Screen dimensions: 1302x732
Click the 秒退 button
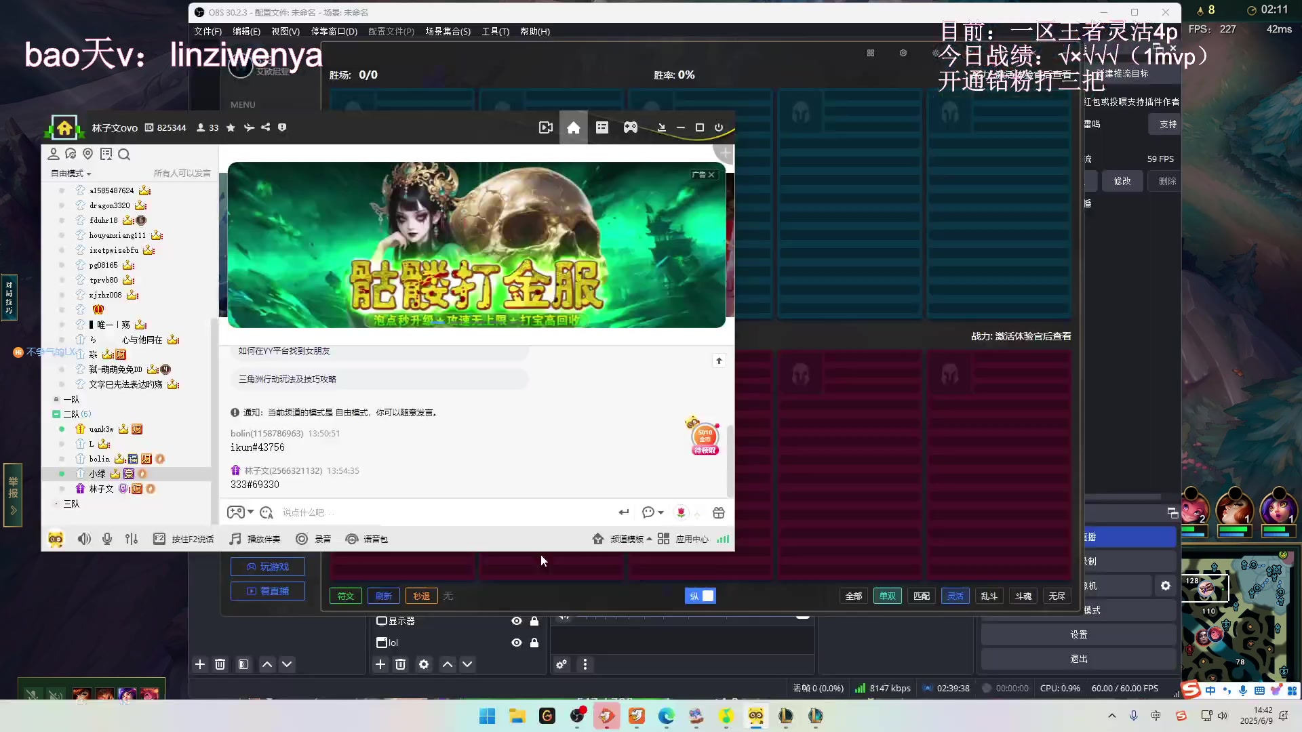[422, 596]
